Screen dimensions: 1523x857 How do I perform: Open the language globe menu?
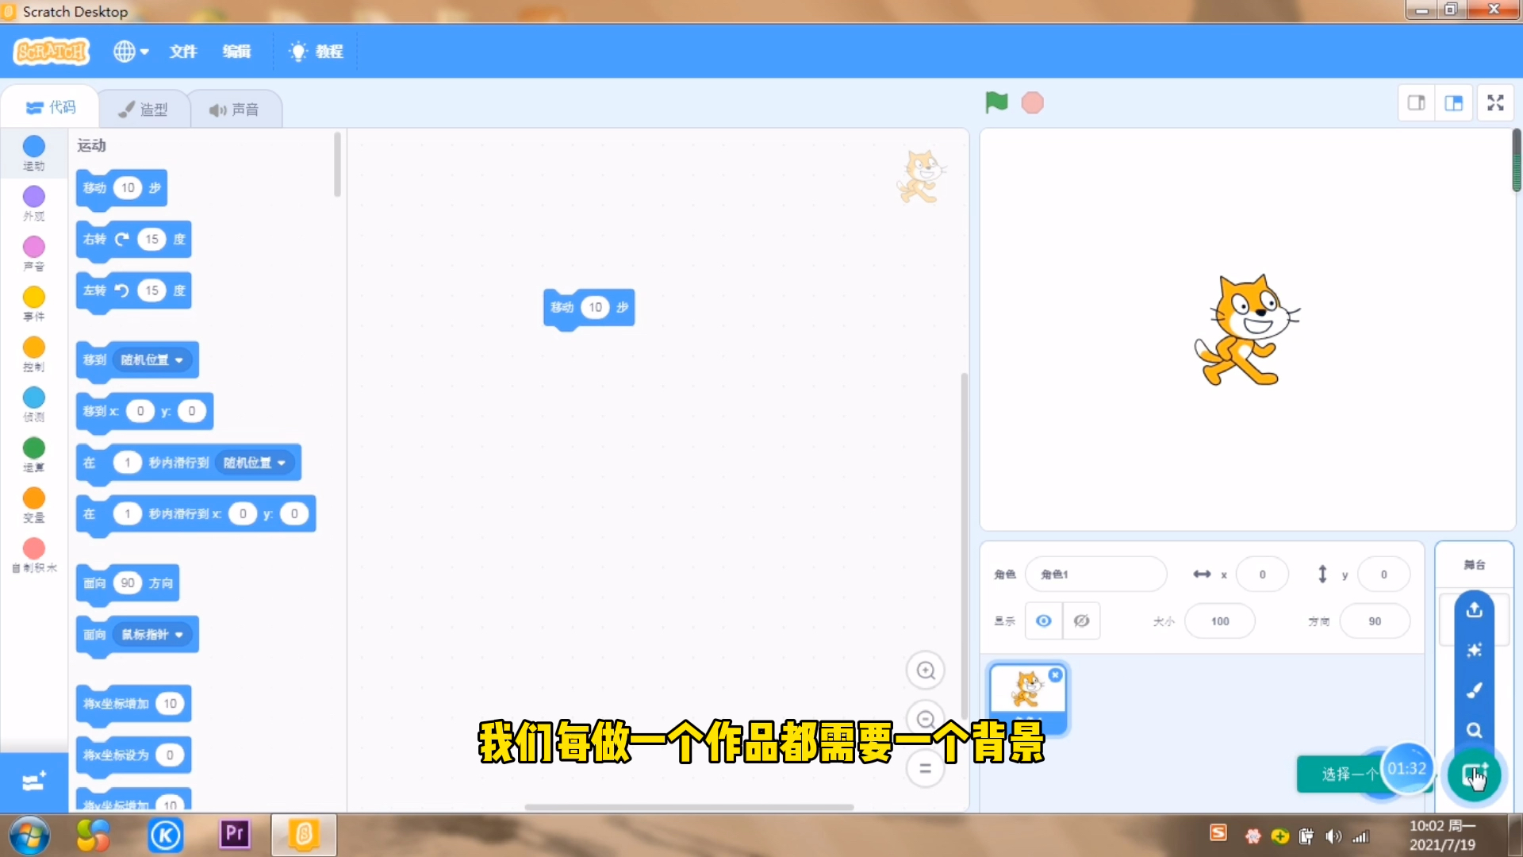click(131, 52)
